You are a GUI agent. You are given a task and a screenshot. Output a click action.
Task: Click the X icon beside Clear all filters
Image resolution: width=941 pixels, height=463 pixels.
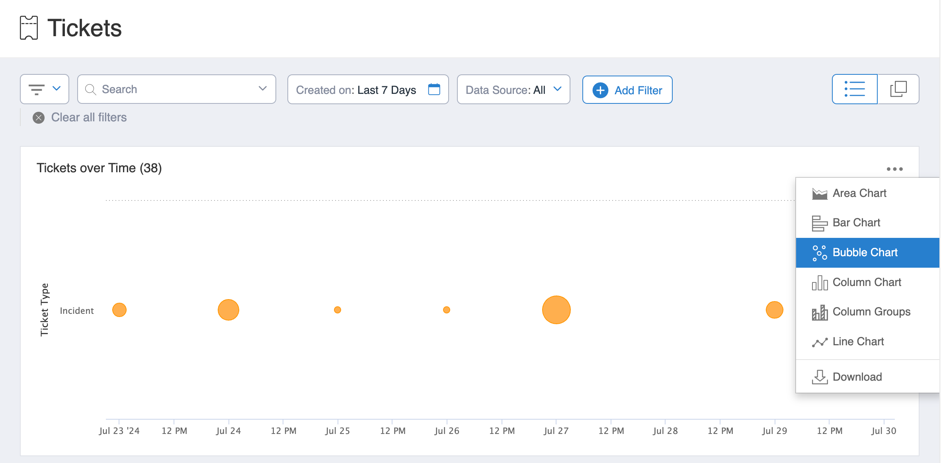[x=39, y=118]
